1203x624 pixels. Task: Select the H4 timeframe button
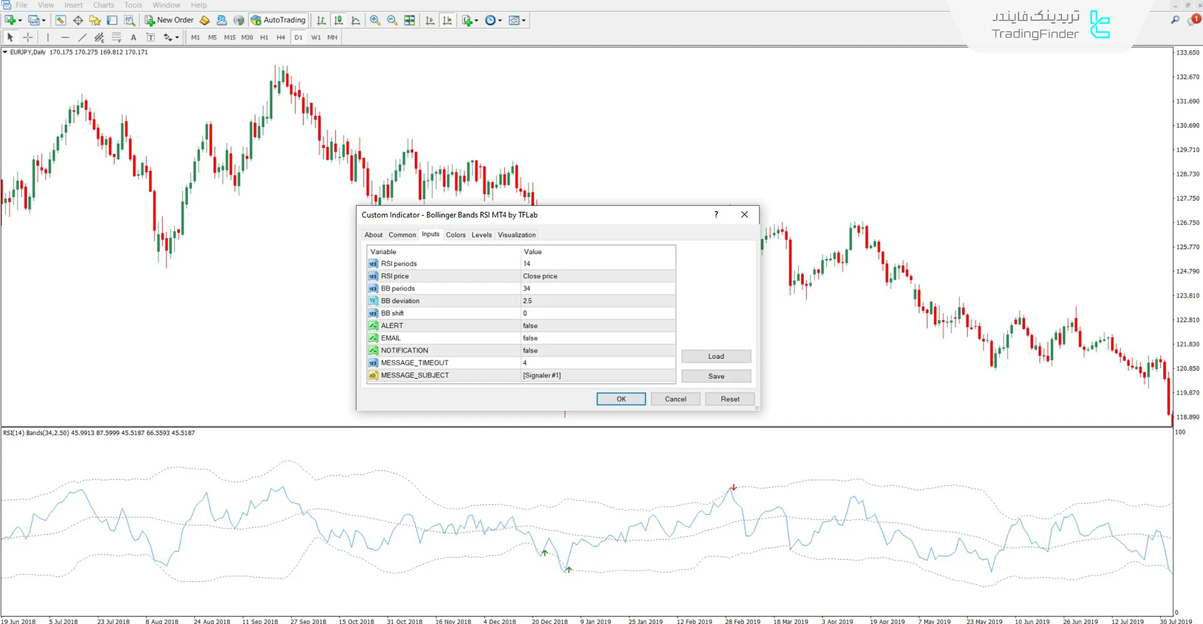tap(281, 38)
